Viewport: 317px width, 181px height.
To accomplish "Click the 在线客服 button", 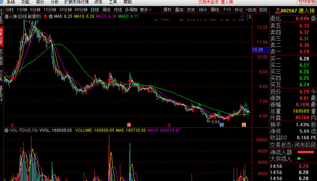I will (x=307, y=2).
